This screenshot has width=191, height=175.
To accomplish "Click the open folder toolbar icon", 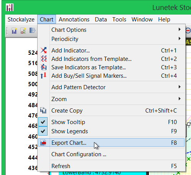I will pyautogui.click(x=32, y=31).
